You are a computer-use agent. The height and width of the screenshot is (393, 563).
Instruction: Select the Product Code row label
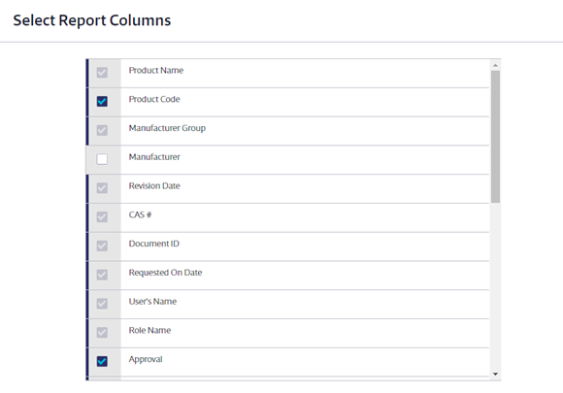pos(154,99)
